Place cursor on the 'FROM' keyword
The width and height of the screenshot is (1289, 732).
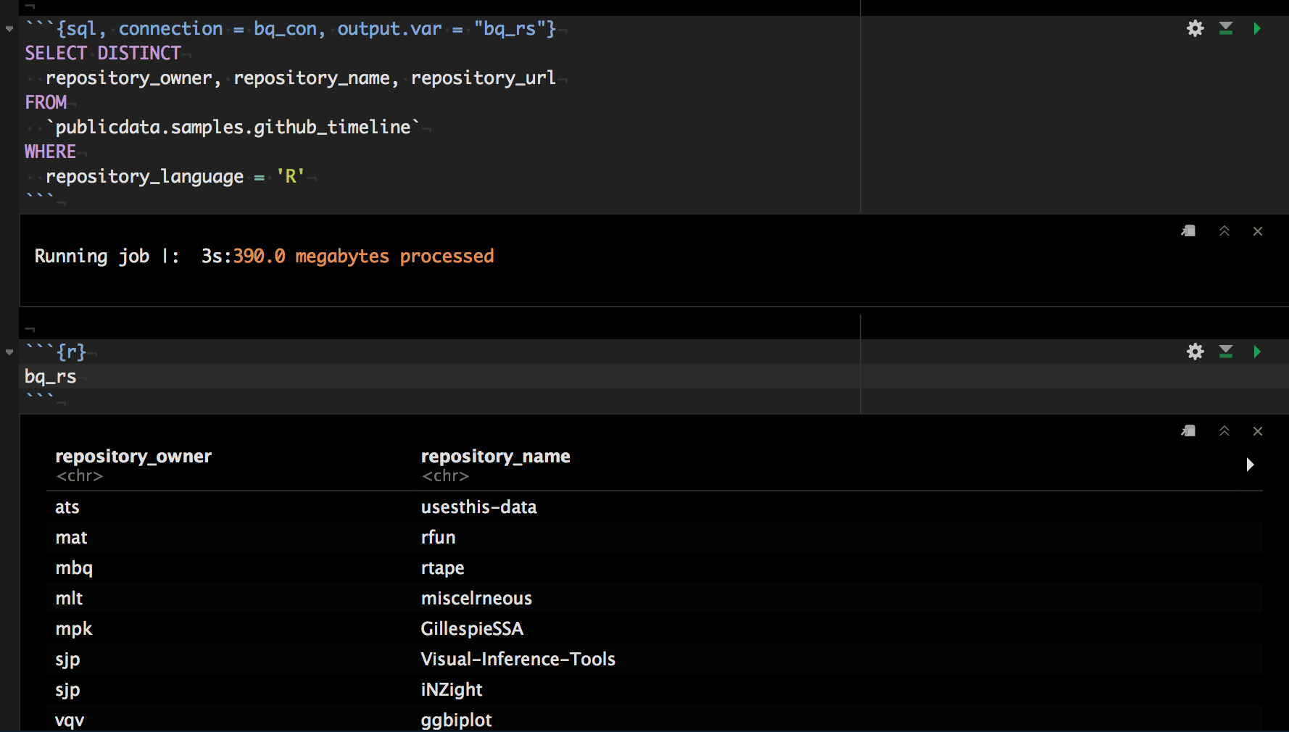pos(46,102)
